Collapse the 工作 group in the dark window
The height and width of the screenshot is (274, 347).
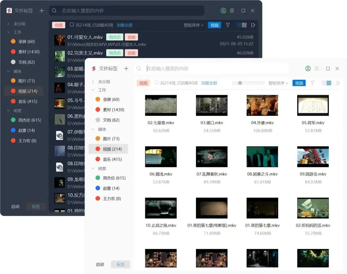(8, 32)
